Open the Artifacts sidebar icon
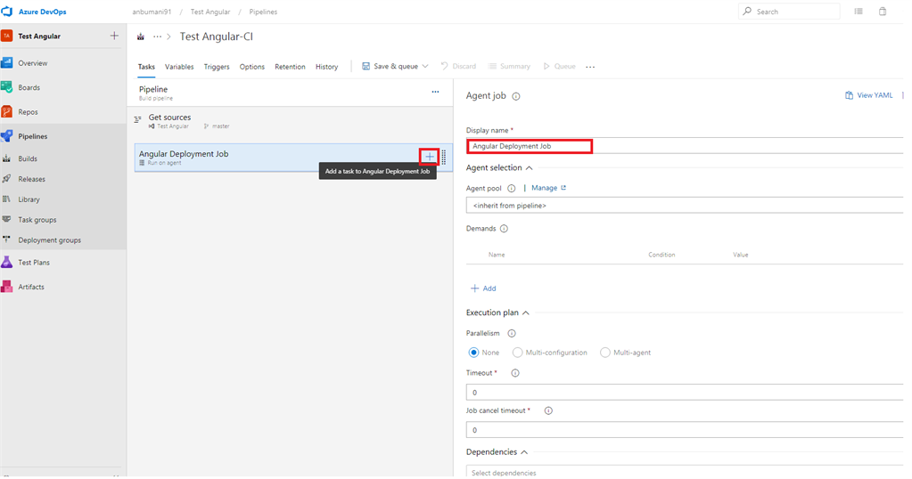912x479 pixels. 7,287
